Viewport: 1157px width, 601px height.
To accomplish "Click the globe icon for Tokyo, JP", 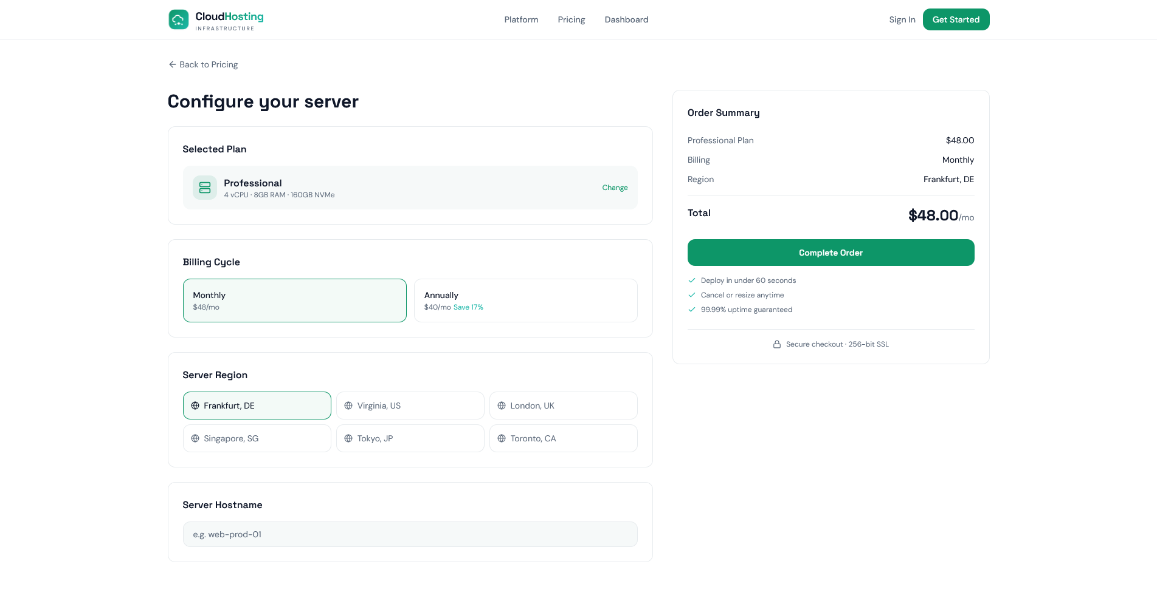I will coord(348,438).
